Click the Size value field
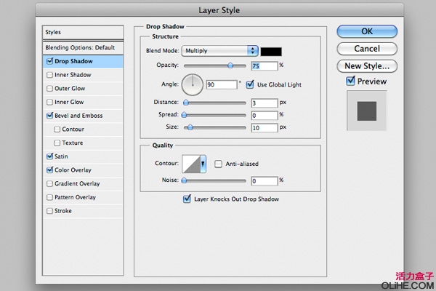Viewport: 436px width, 291px height. pyautogui.click(x=265, y=128)
